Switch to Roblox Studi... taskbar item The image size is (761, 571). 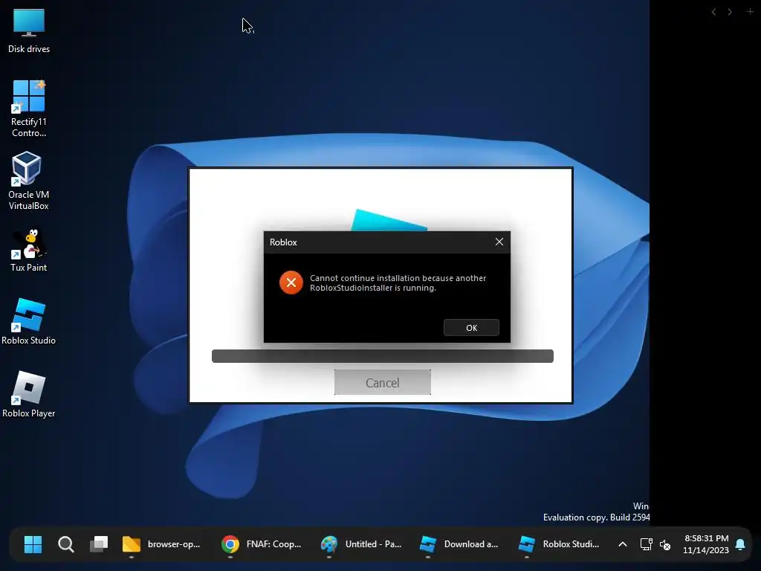click(559, 544)
